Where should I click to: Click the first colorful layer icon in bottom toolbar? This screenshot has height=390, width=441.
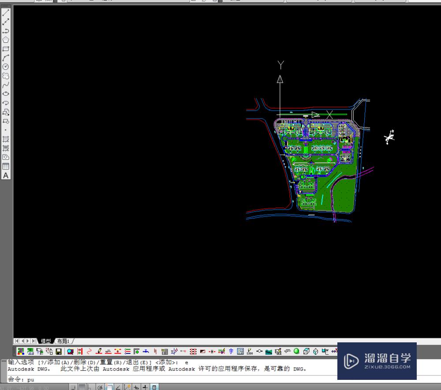(x=21, y=352)
